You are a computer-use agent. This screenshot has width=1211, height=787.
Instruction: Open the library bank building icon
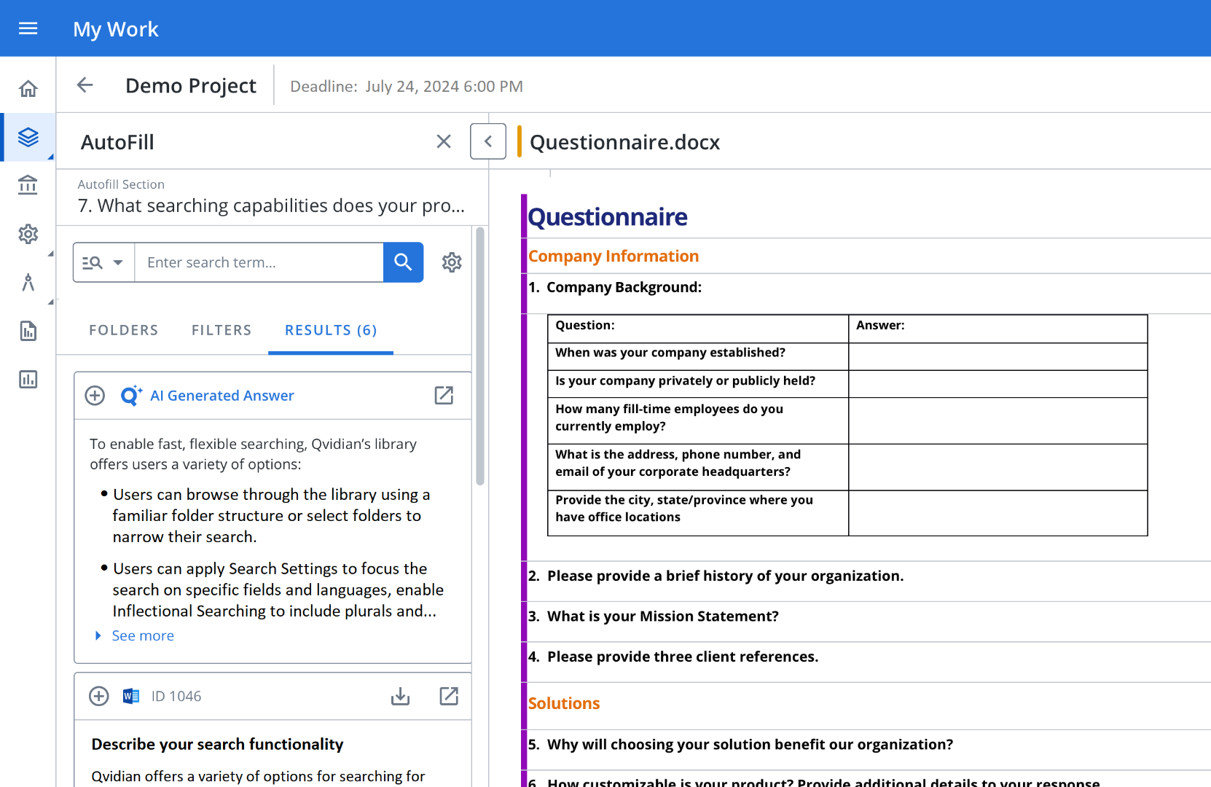point(28,185)
